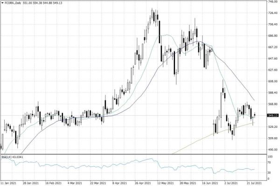Image resolution: width=280 pixels, height=186 pixels.
Task: Click the 608.00 price axis label
Action: (273, 81)
